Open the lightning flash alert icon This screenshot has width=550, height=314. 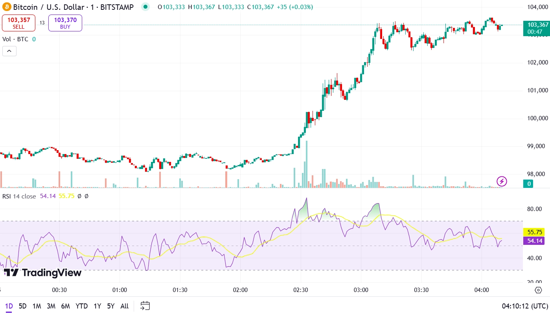coord(502,181)
